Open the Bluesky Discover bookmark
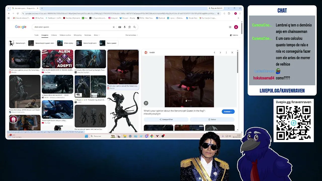Image resolution: width=322 pixels, height=181 pixels. [127, 18]
